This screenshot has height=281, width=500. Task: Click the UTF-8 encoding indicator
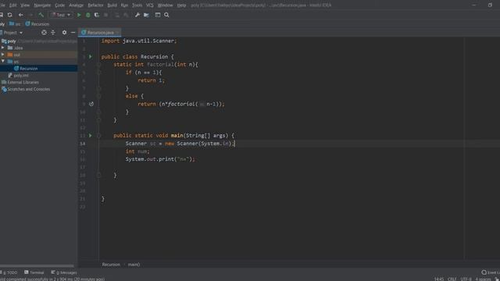click(x=466, y=279)
